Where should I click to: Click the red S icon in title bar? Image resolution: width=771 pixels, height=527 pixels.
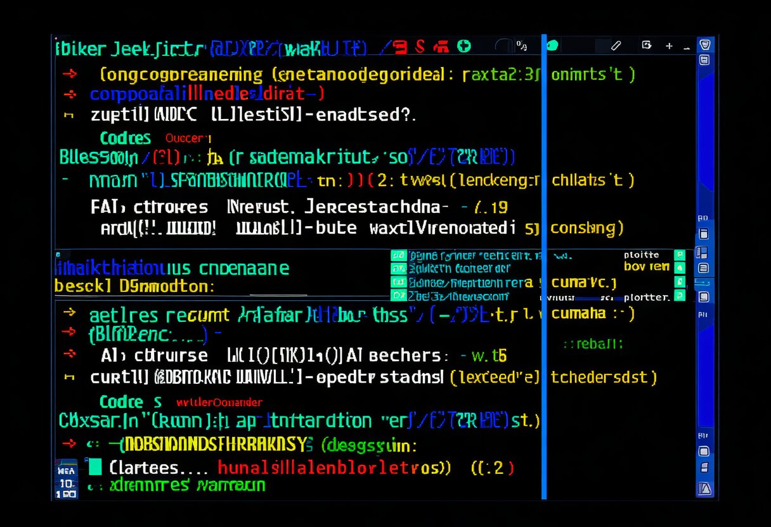tap(420, 46)
